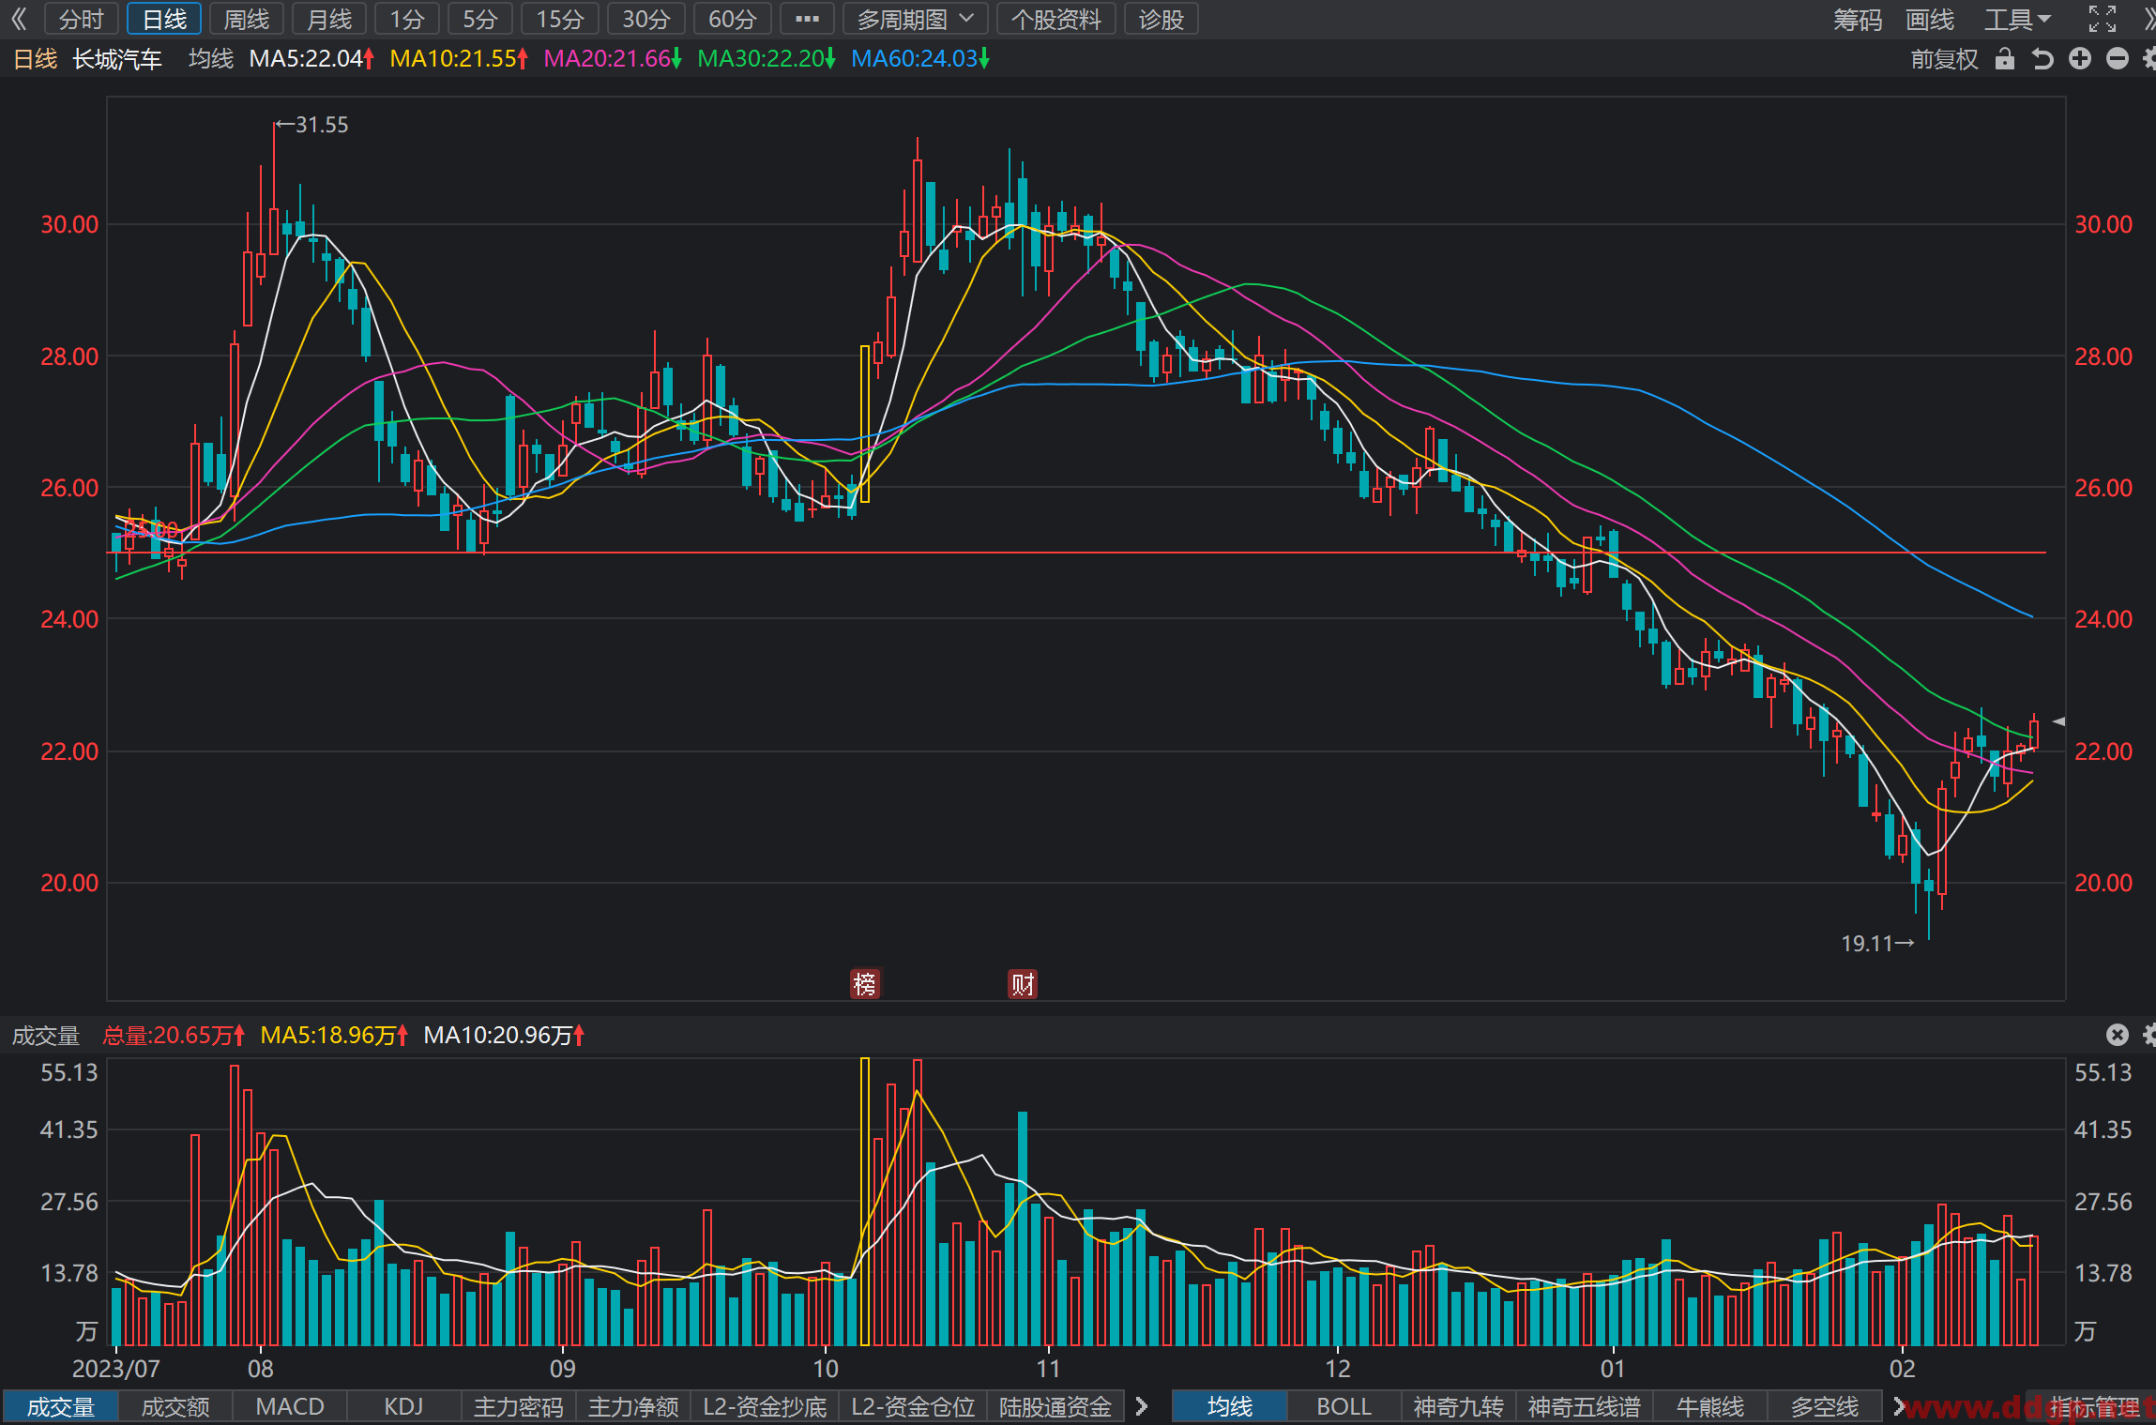This screenshot has width=2156, height=1425.
Task: Zoom out the chart with the minus icon
Action: [2118, 59]
